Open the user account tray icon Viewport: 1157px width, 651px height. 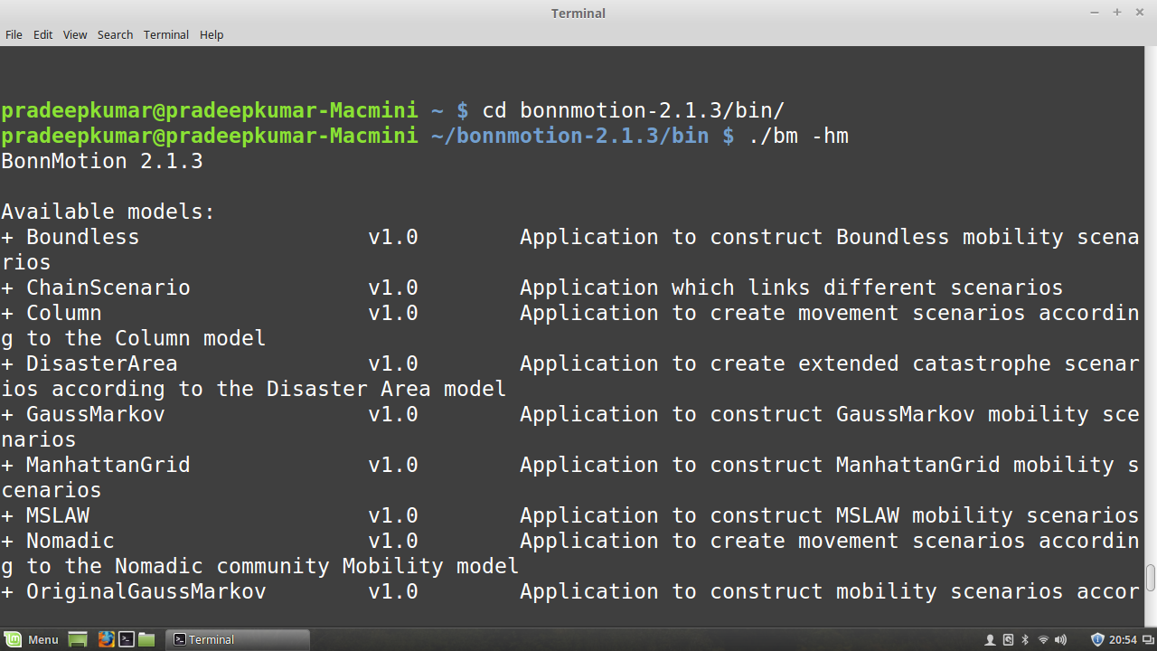991,639
